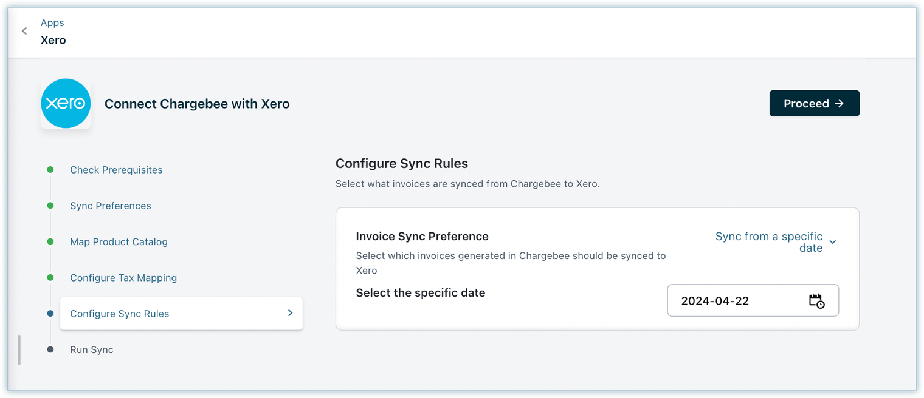
Task: Click the back chevron beside Apps
Action: 24,31
